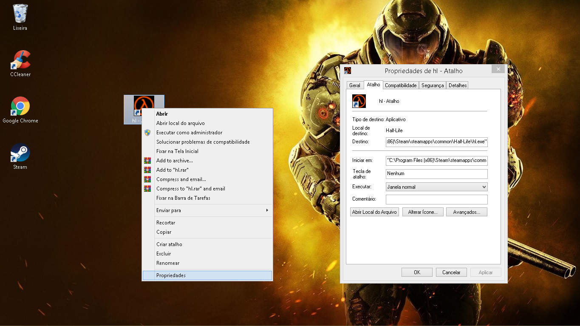The image size is (580, 326).
Task: Click the WinRAR icon beside Compress and email
Action: point(147,179)
